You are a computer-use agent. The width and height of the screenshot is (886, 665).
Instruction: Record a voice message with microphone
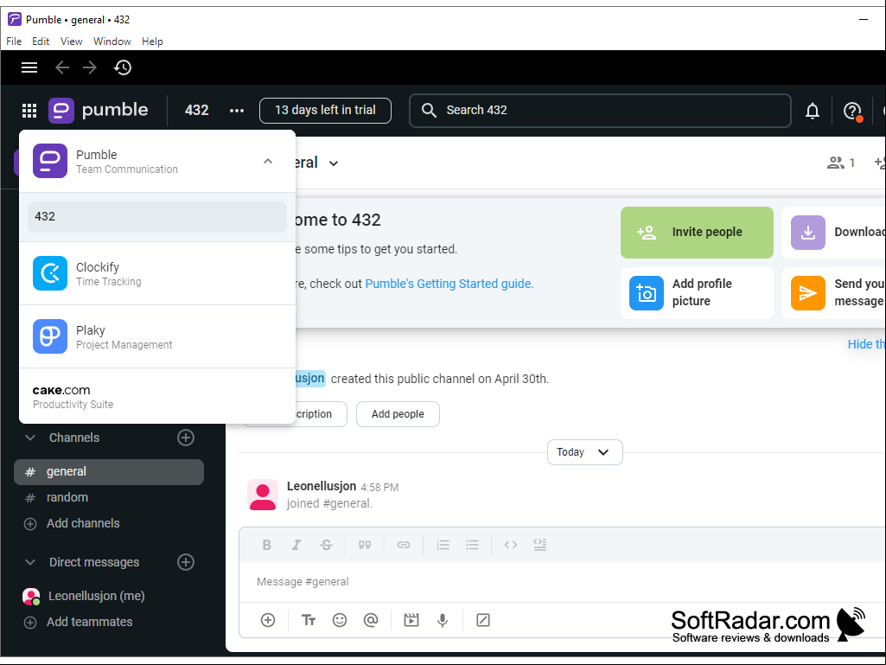point(443,620)
